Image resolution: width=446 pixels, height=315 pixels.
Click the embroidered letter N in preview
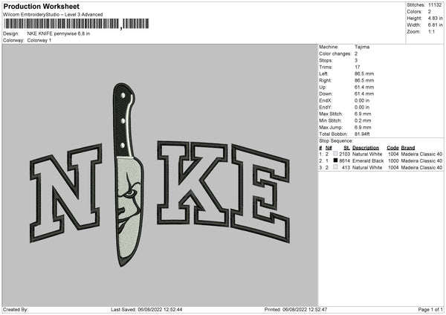(x=66, y=192)
